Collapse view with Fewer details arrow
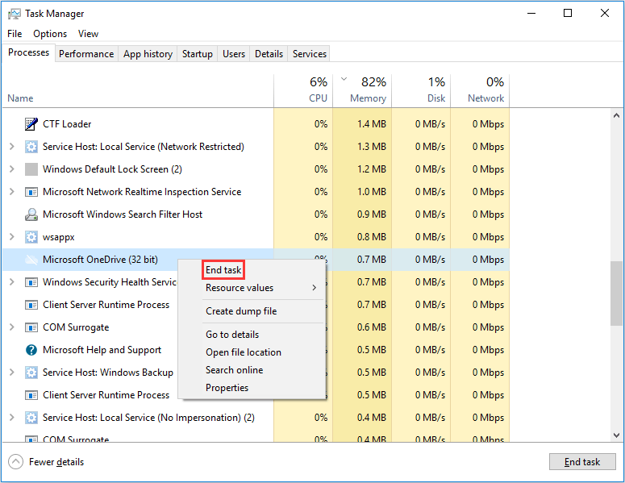625x483 pixels. pos(15,462)
